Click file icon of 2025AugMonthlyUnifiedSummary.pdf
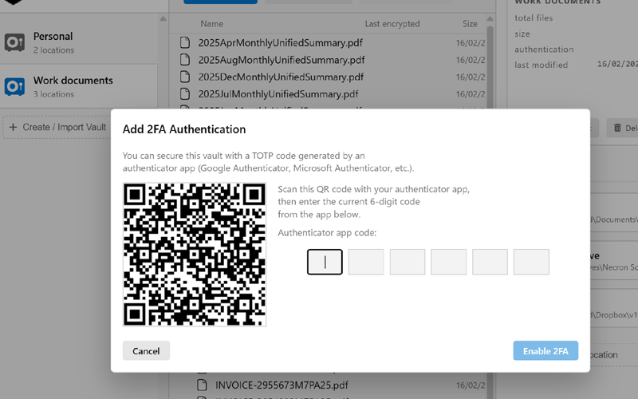 (x=185, y=59)
